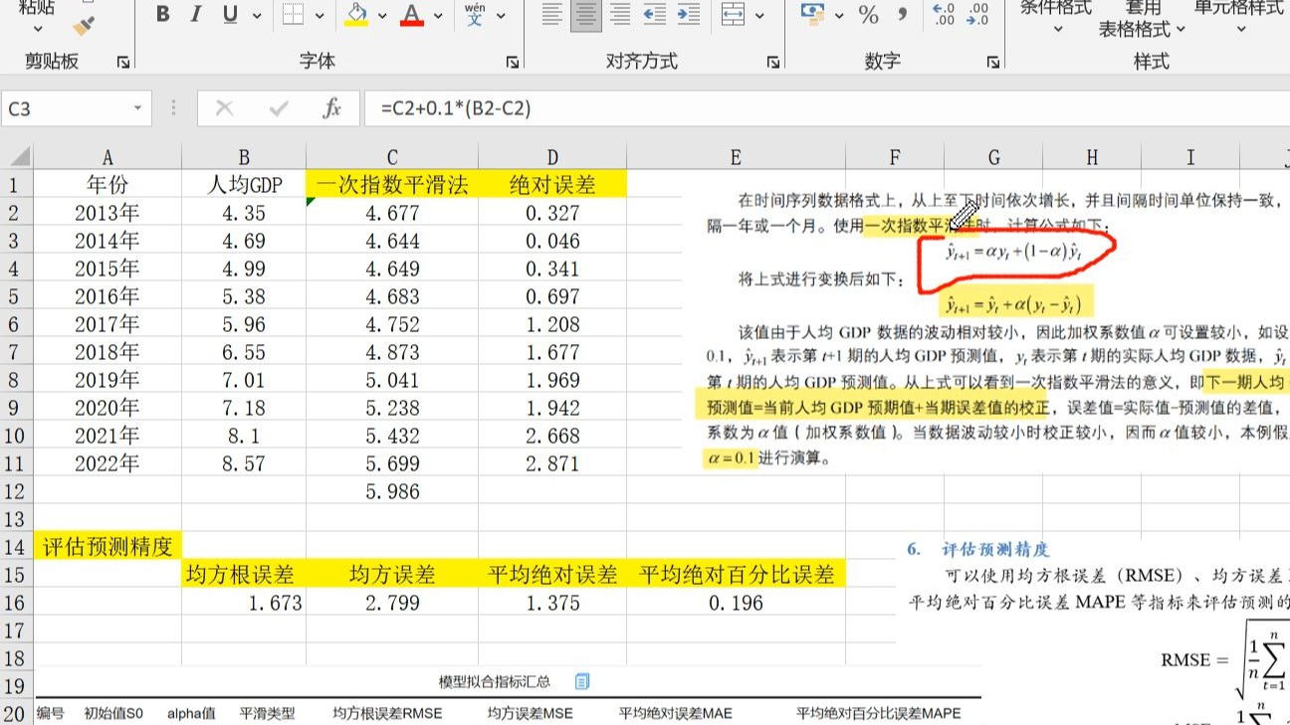Toggle underline formatting
This screenshot has height=725, width=1290.
click(x=229, y=15)
